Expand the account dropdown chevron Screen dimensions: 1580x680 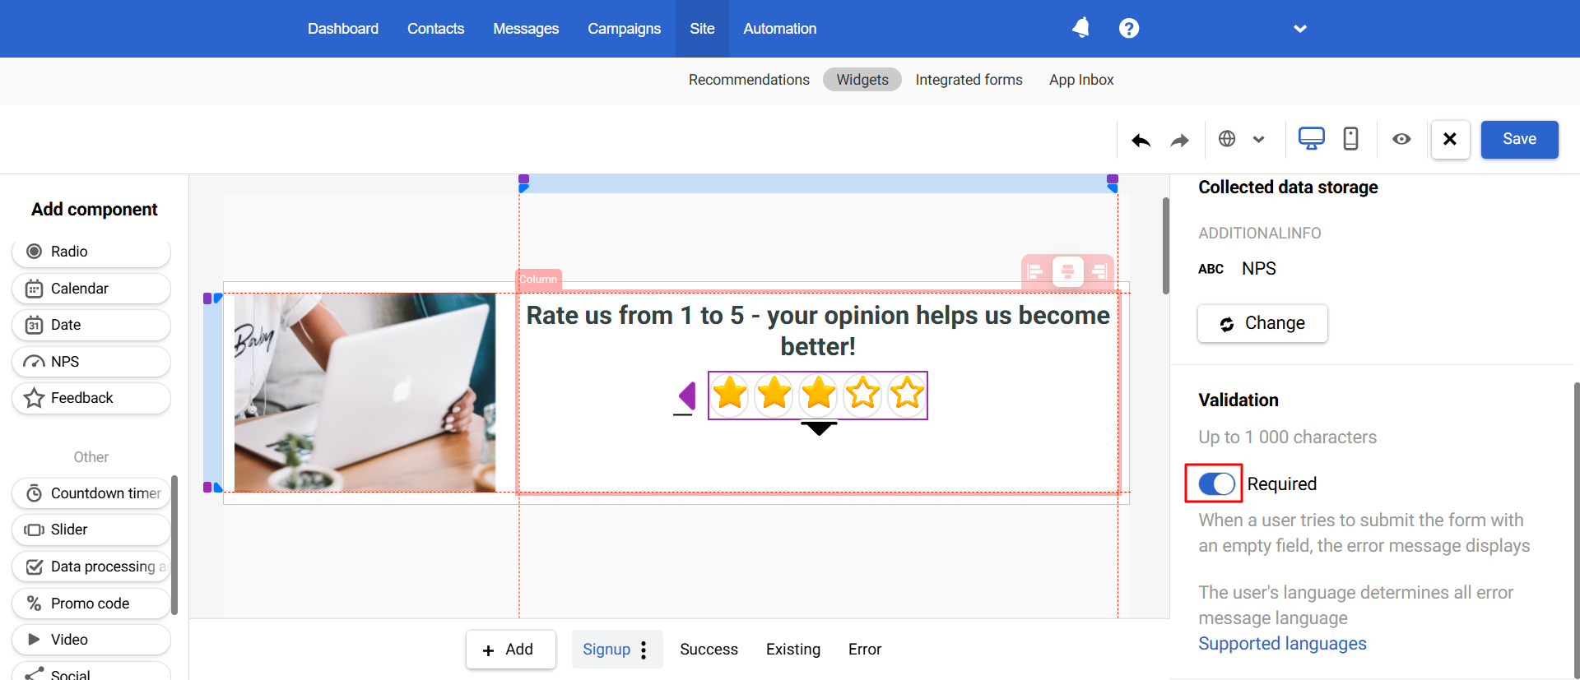[x=1300, y=29]
